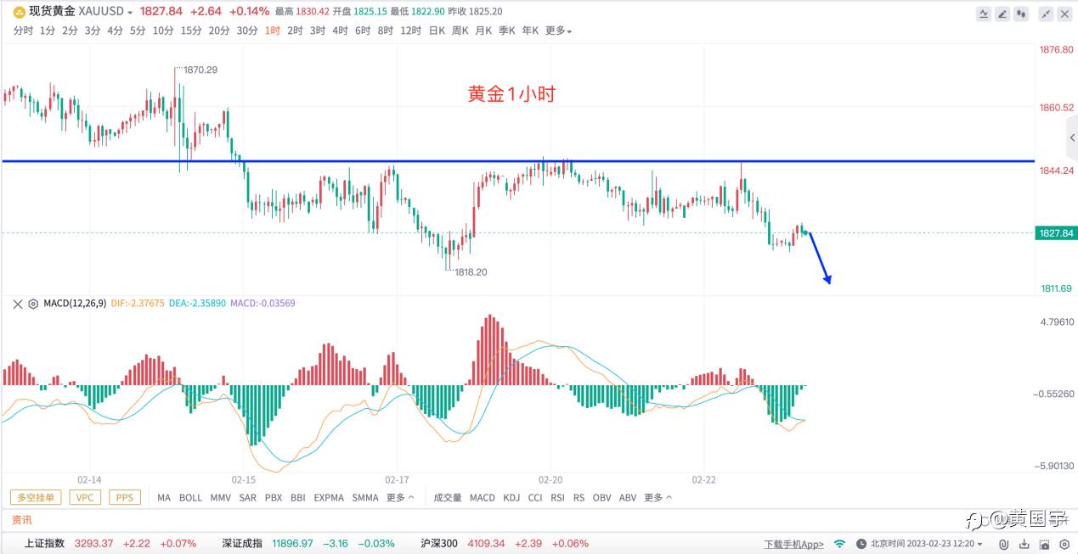Open settings hexagon icon in the status bar

click(1064, 544)
